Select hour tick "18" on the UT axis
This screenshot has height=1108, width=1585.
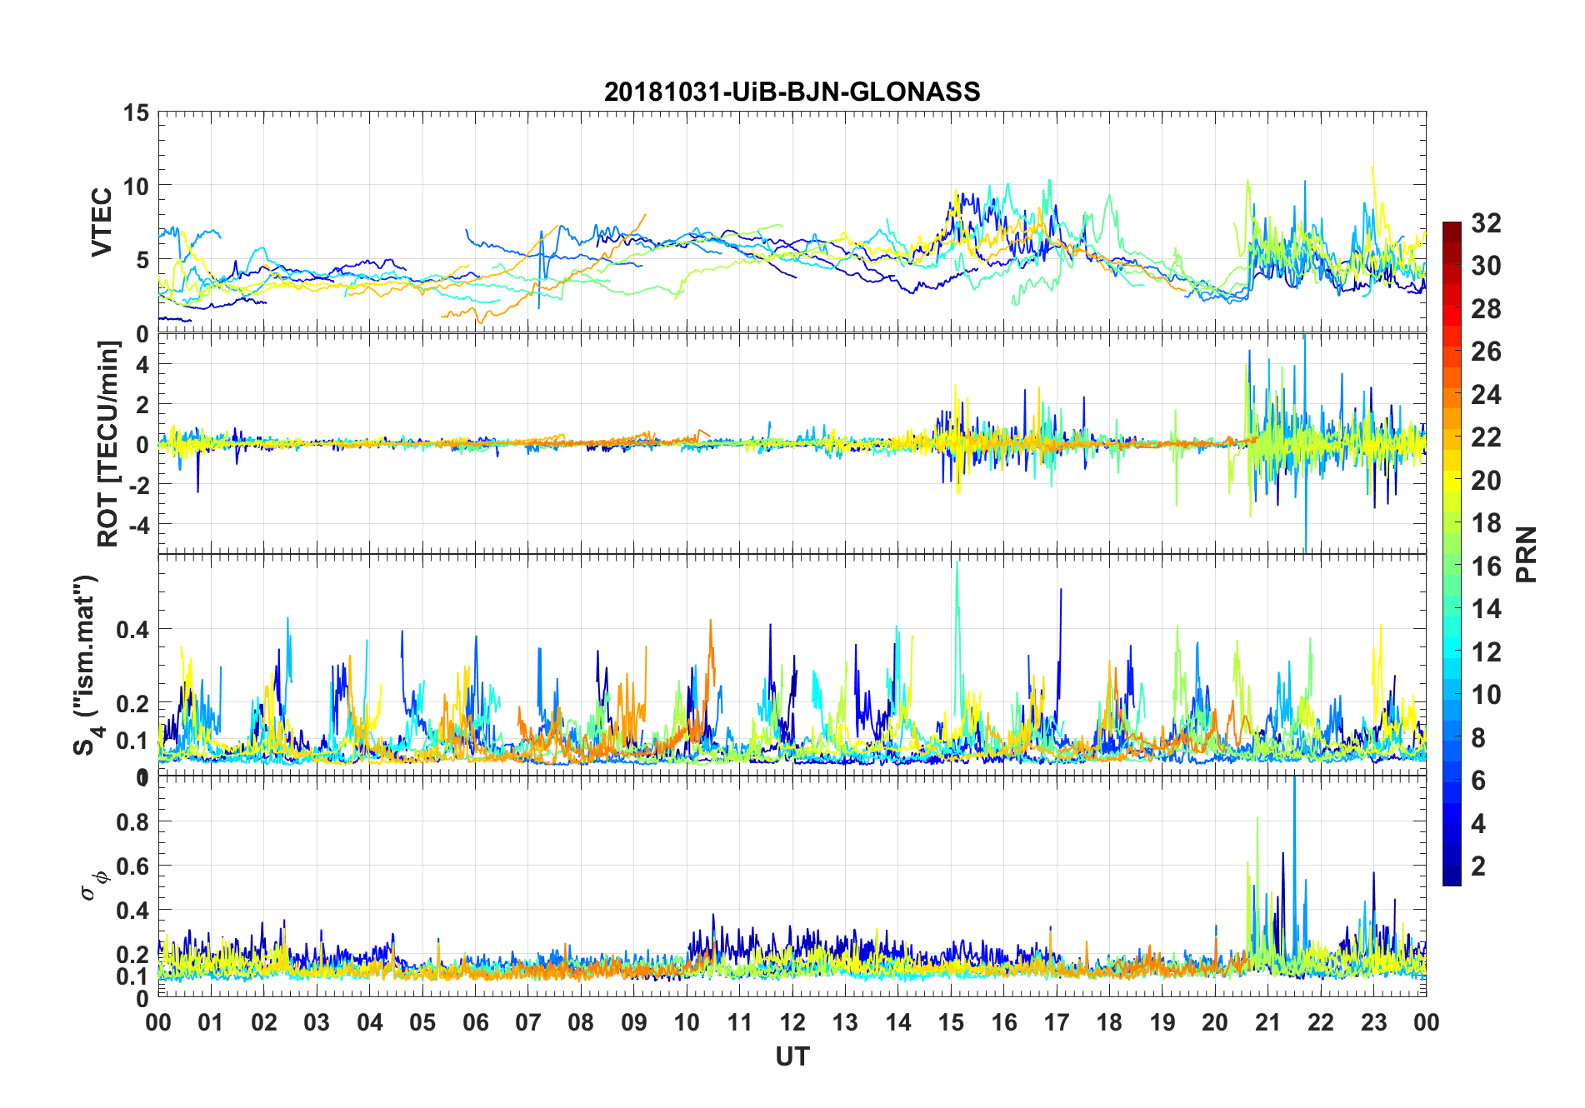pos(1109,1022)
